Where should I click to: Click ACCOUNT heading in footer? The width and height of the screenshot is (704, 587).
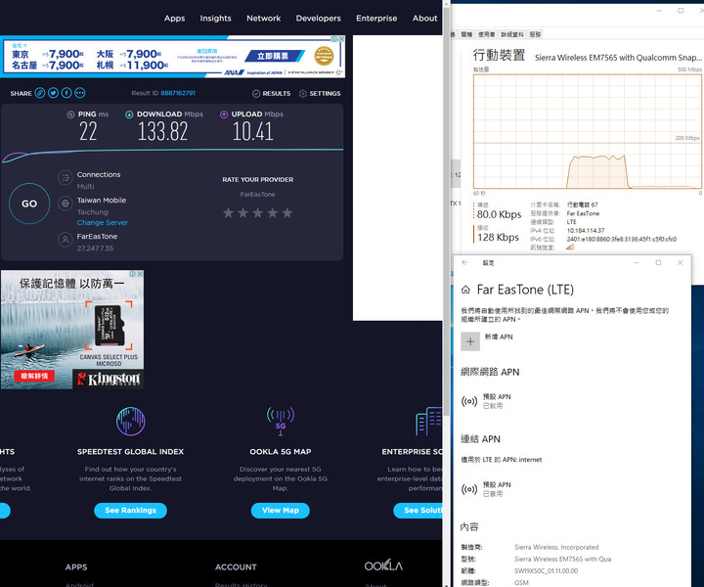point(236,566)
